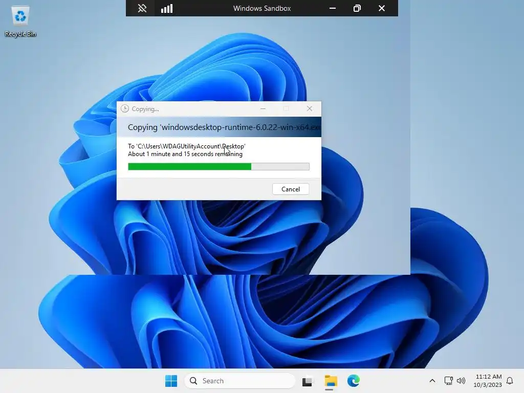The height and width of the screenshot is (393, 524).
Task: Click the Windows Sandbox title text
Action: pyautogui.click(x=262, y=8)
